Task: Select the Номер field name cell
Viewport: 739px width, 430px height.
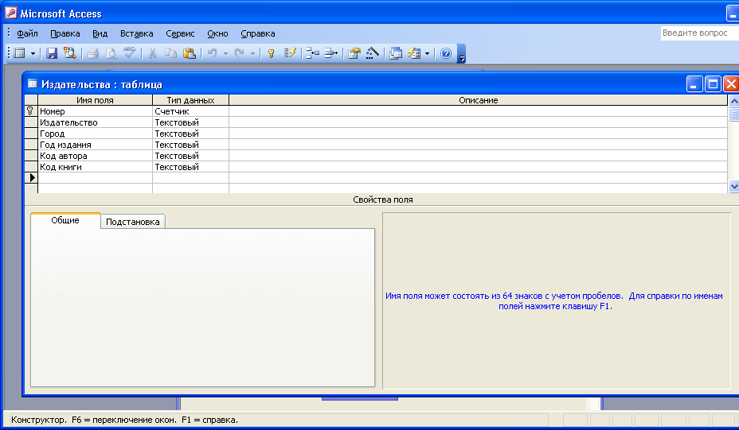Action: coord(96,111)
